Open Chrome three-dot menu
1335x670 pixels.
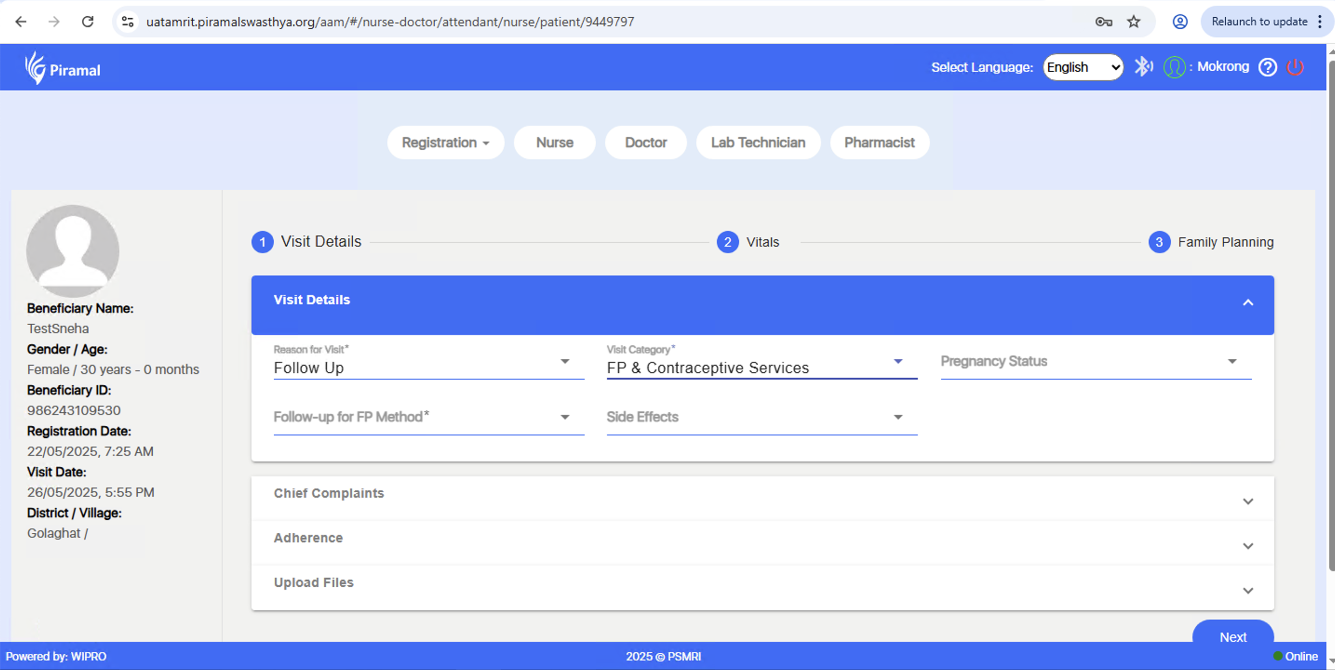tap(1320, 22)
